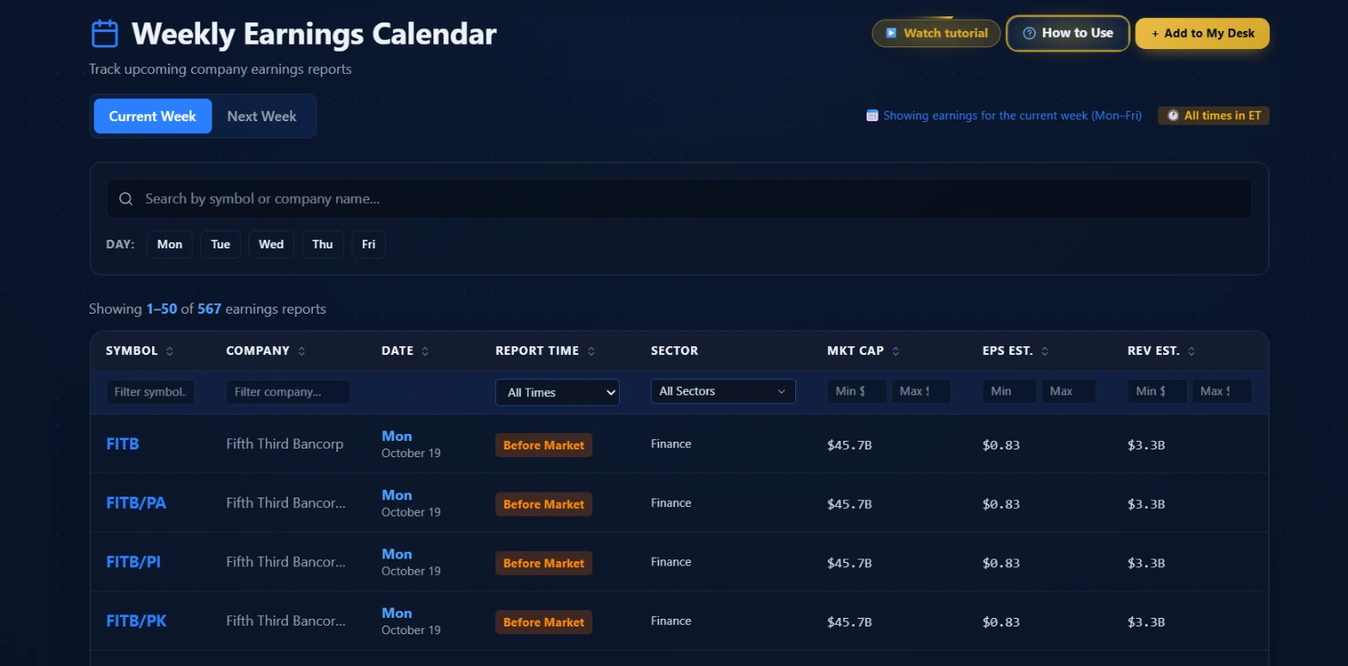The width and height of the screenshot is (1348, 666).
Task: Sort by MKT CAP column arrows
Action: point(896,351)
